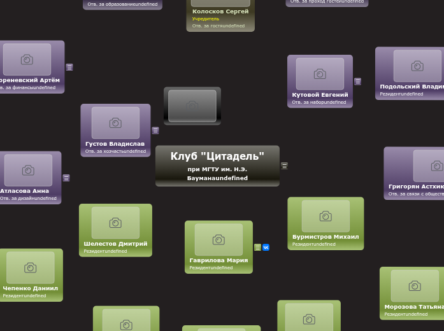This screenshot has width=444, height=331.
Task: Open the VK link icon beside Гаврилова Мария
Action: pyautogui.click(x=266, y=248)
